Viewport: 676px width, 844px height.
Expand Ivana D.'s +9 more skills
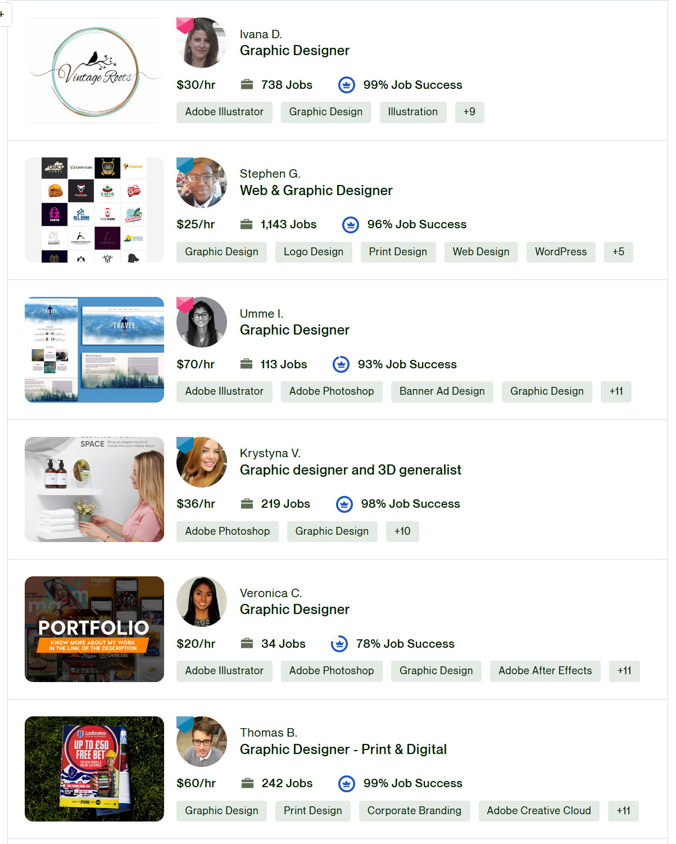469,112
